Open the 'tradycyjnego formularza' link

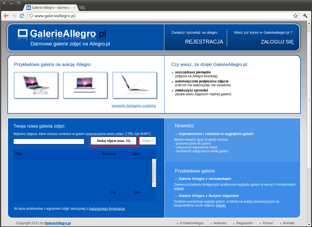click(x=107, y=209)
